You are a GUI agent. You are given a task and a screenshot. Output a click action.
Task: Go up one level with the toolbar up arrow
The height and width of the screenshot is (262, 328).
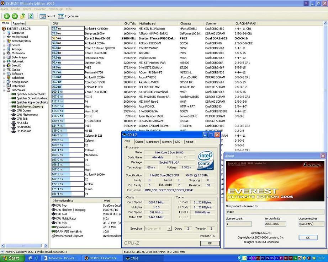click(23, 16)
